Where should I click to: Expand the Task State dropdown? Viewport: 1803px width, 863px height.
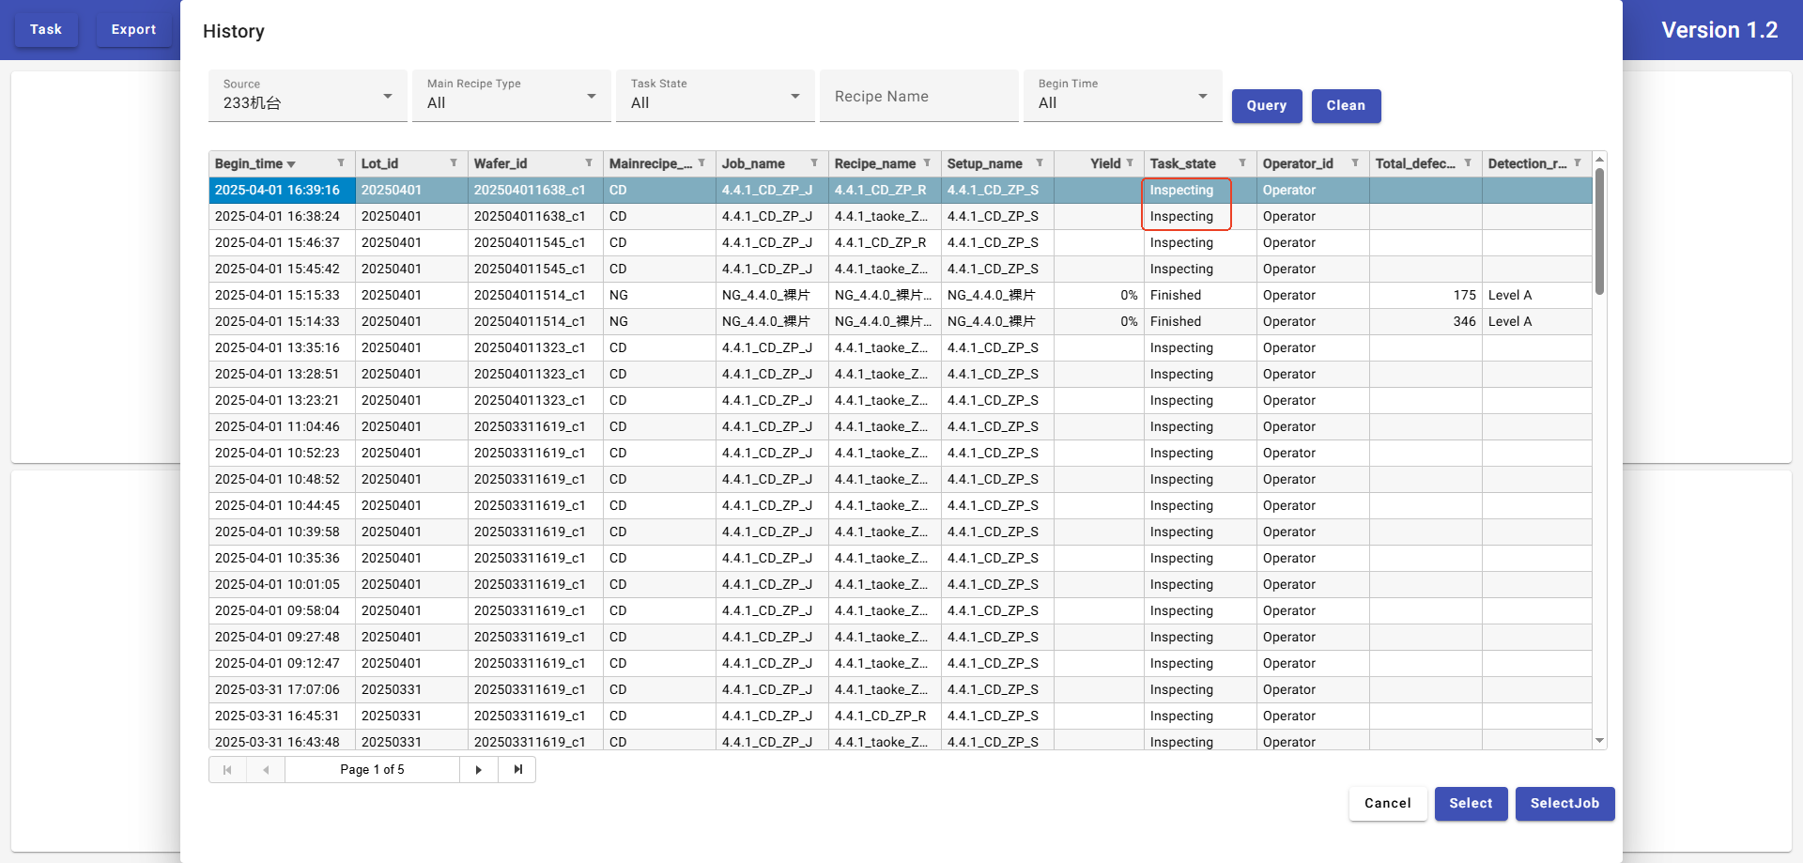pyautogui.click(x=716, y=96)
